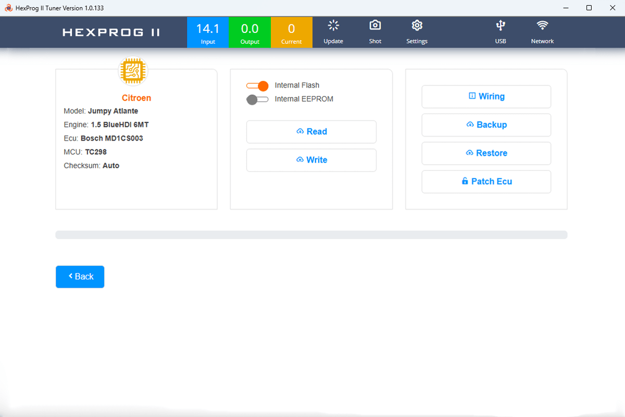Go Back to previous screen

[80, 277]
